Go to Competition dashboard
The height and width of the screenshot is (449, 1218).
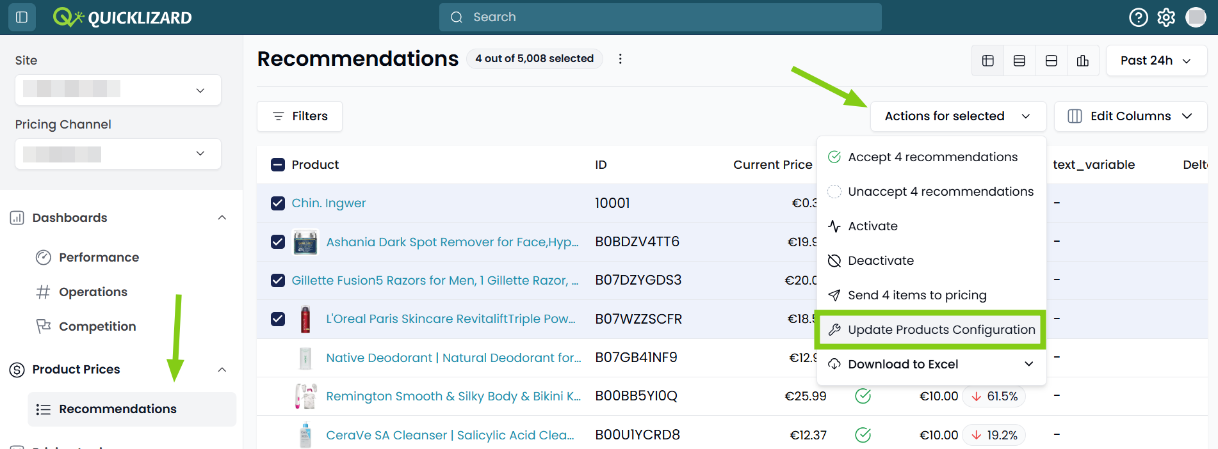pyautogui.click(x=97, y=327)
